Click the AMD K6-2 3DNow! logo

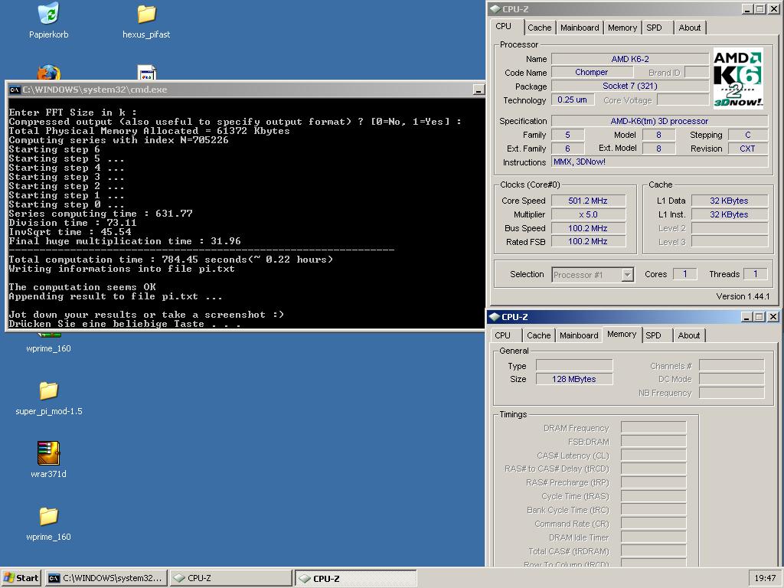pyautogui.click(x=738, y=77)
